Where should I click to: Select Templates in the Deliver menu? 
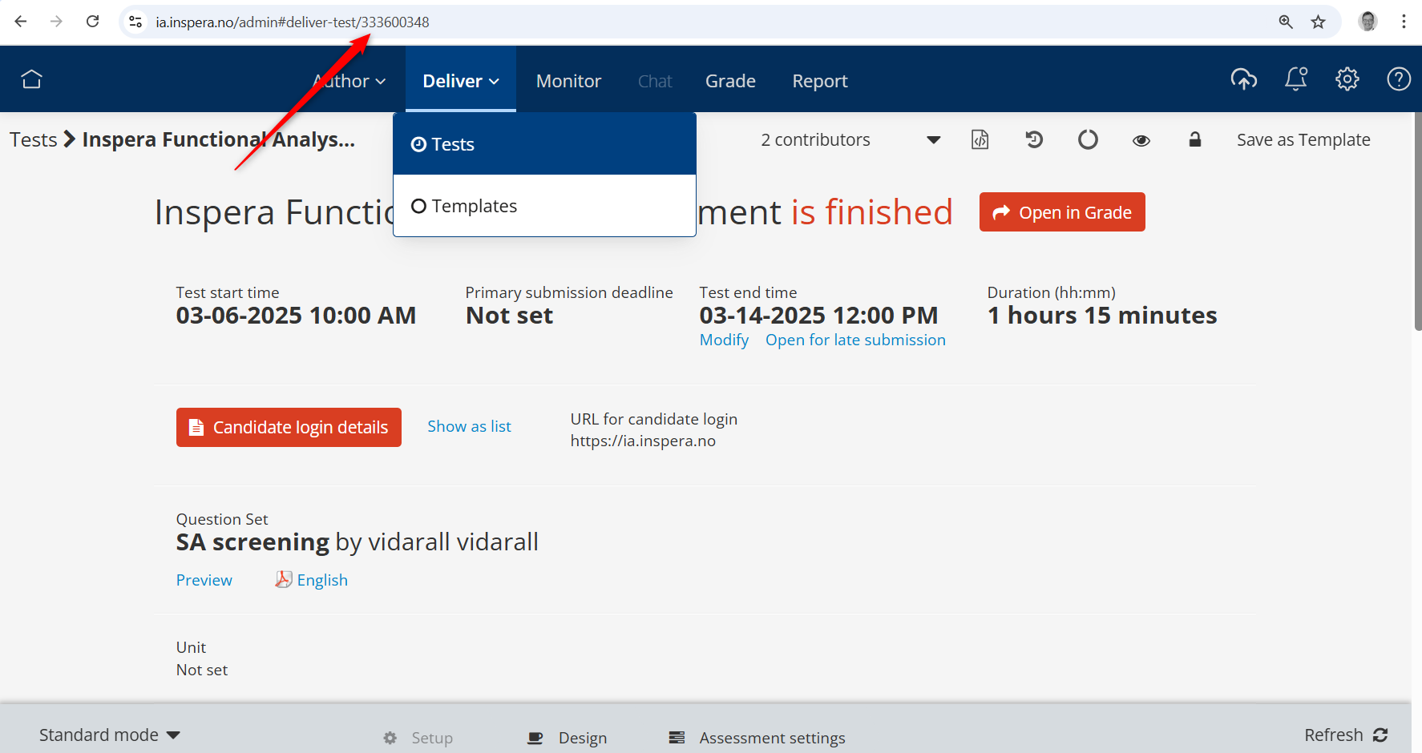pos(544,206)
